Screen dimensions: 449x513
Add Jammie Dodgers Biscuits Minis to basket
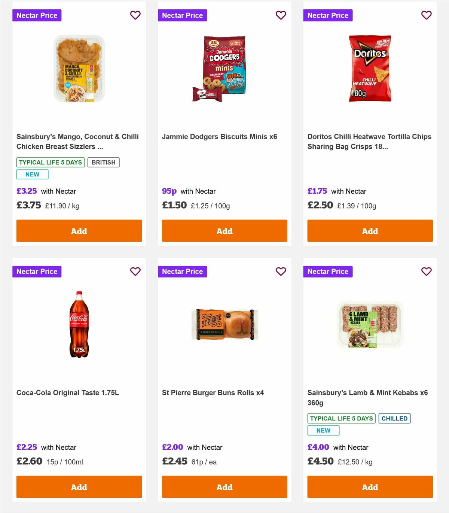tap(224, 231)
